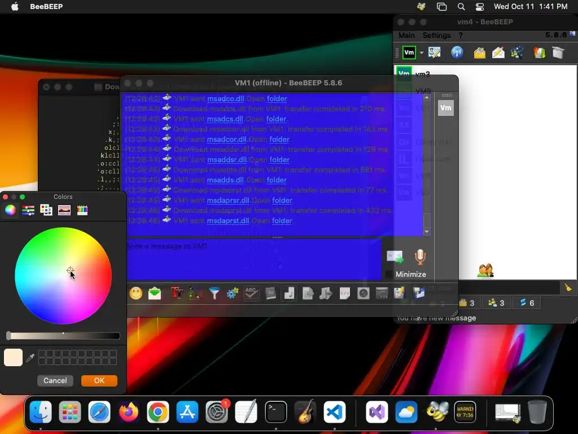Toggle ABC spell checking icon
The width and height of the screenshot is (578, 434).
pos(251,293)
